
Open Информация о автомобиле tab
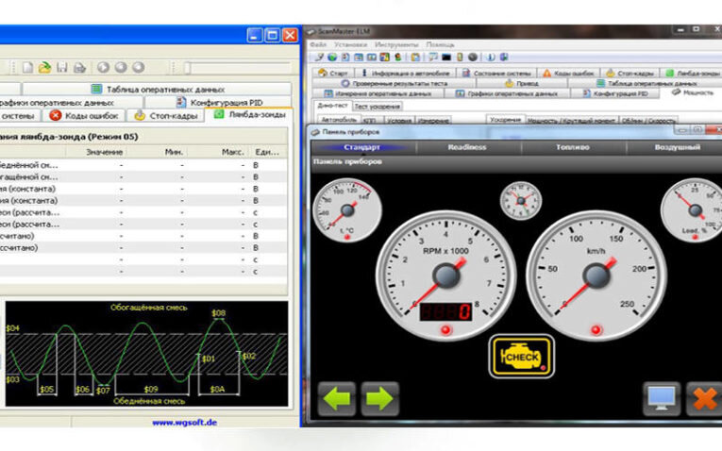(x=406, y=73)
